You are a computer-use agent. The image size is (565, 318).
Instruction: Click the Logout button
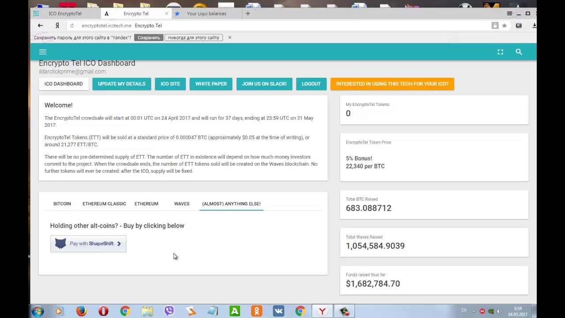(311, 84)
